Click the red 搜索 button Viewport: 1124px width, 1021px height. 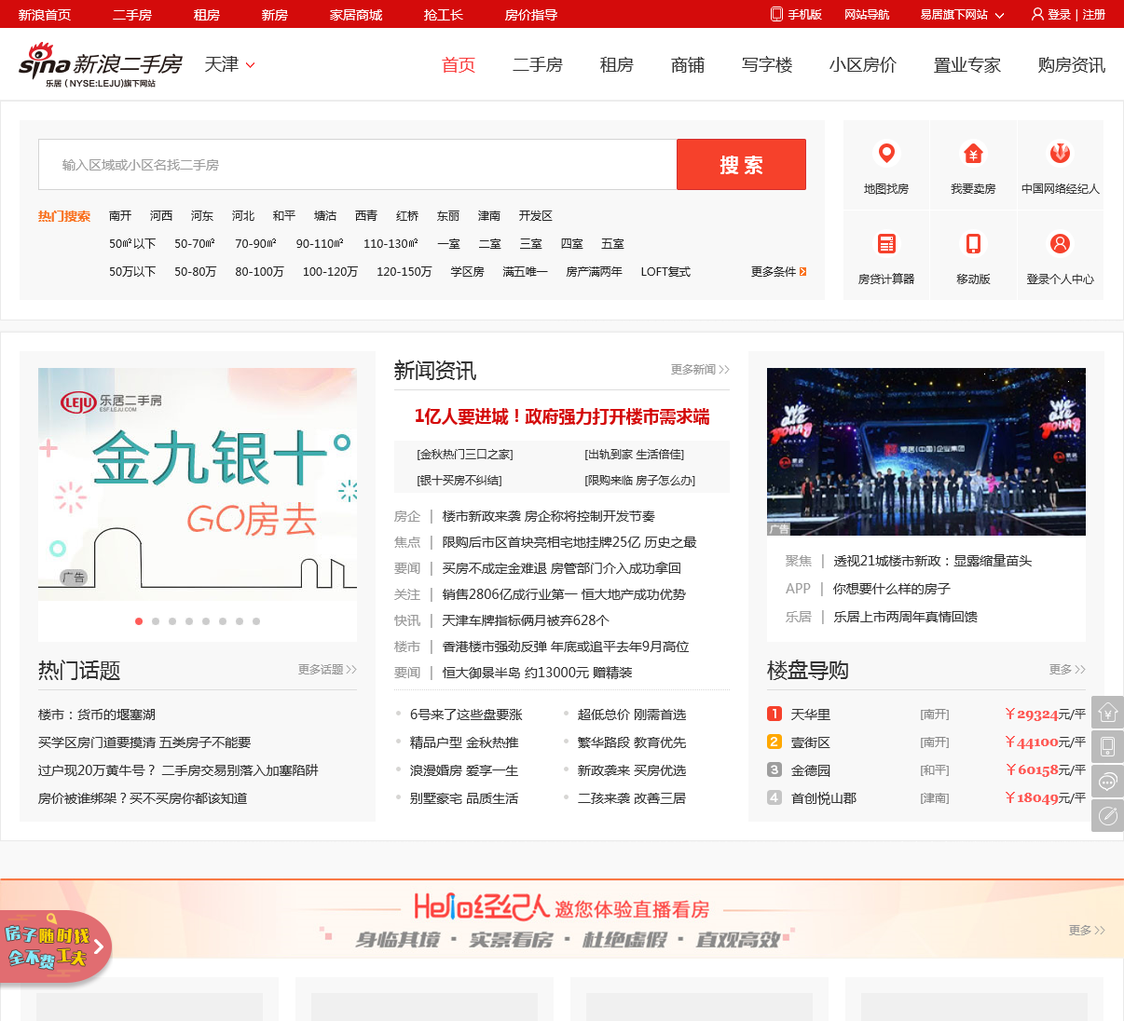tap(741, 165)
